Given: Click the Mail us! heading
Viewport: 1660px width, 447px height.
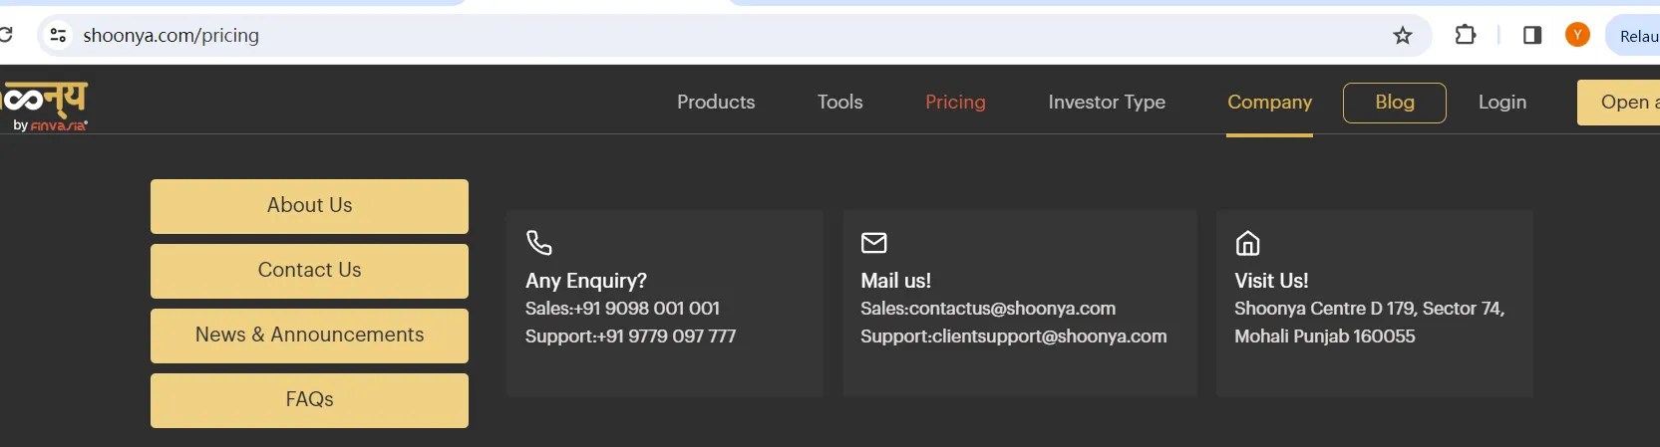Looking at the screenshot, I should [895, 281].
